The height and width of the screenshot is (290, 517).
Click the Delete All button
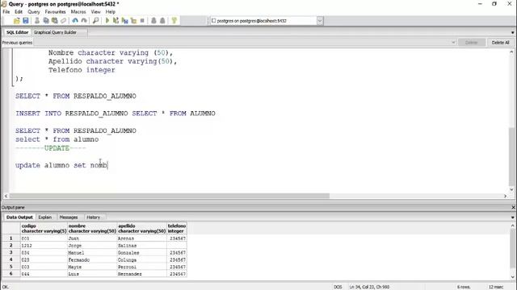point(500,43)
